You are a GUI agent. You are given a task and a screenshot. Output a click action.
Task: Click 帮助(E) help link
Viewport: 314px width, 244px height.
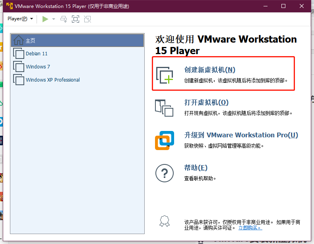tap(196, 168)
